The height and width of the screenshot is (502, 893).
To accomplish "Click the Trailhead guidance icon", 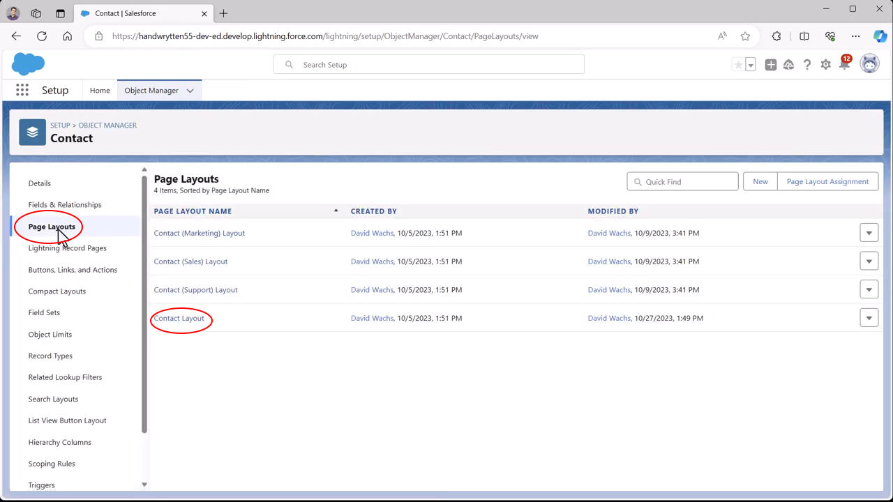I will (788, 65).
